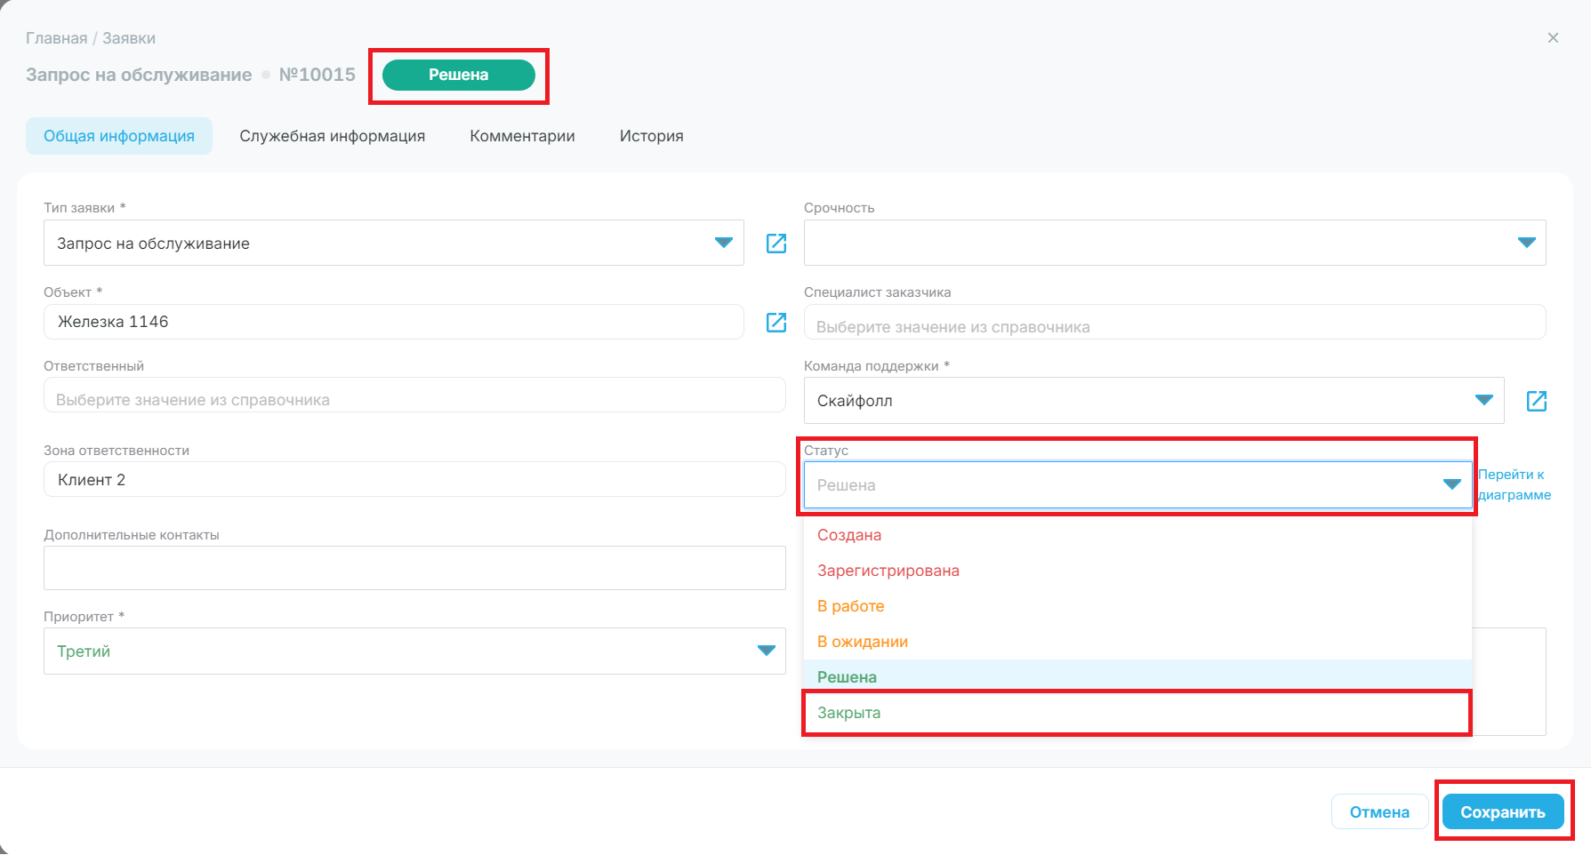
Task: Switch to the Служебная информация tab
Action: [332, 136]
